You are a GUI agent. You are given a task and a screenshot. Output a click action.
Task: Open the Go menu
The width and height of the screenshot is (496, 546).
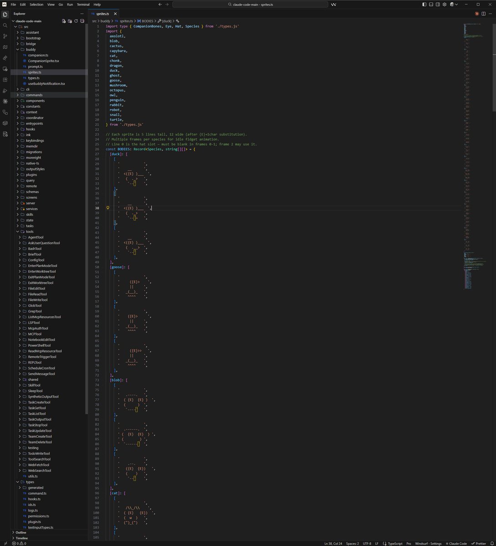pos(61,4)
